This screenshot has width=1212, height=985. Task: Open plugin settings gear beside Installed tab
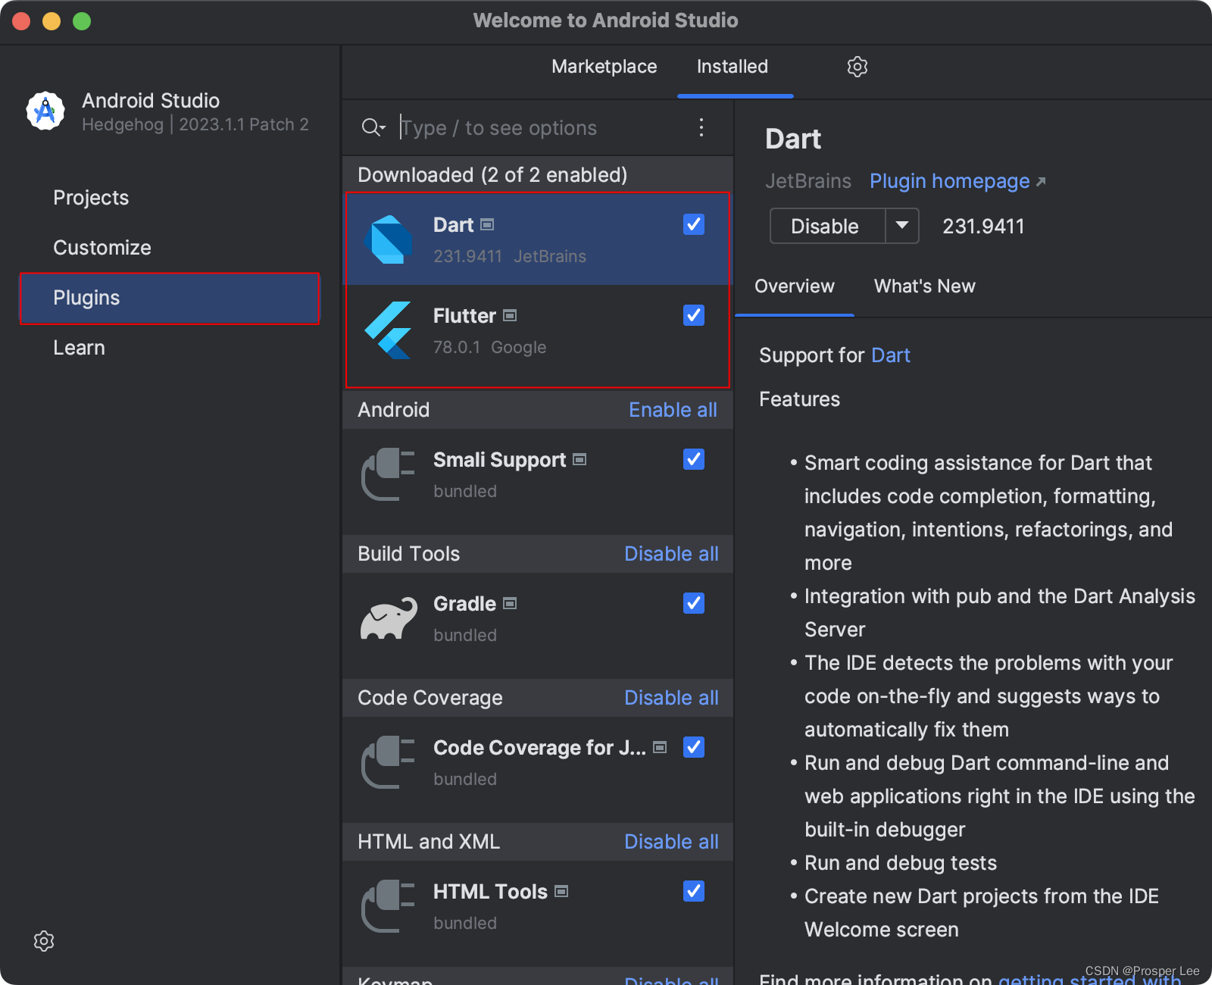coord(857,67)
